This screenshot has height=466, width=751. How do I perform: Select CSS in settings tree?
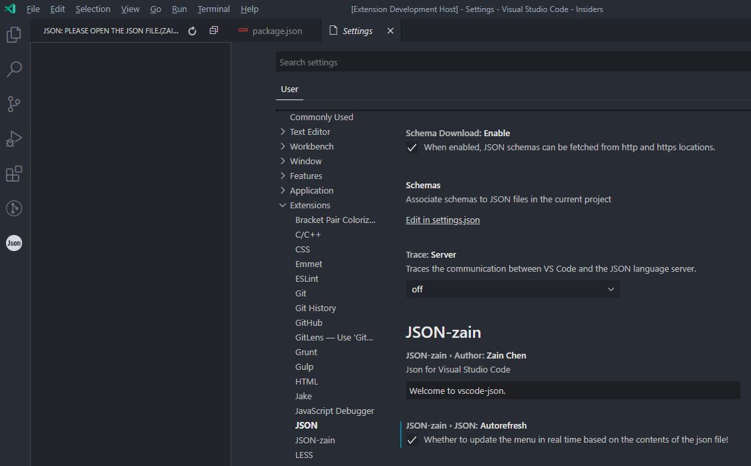pos(302,249)
